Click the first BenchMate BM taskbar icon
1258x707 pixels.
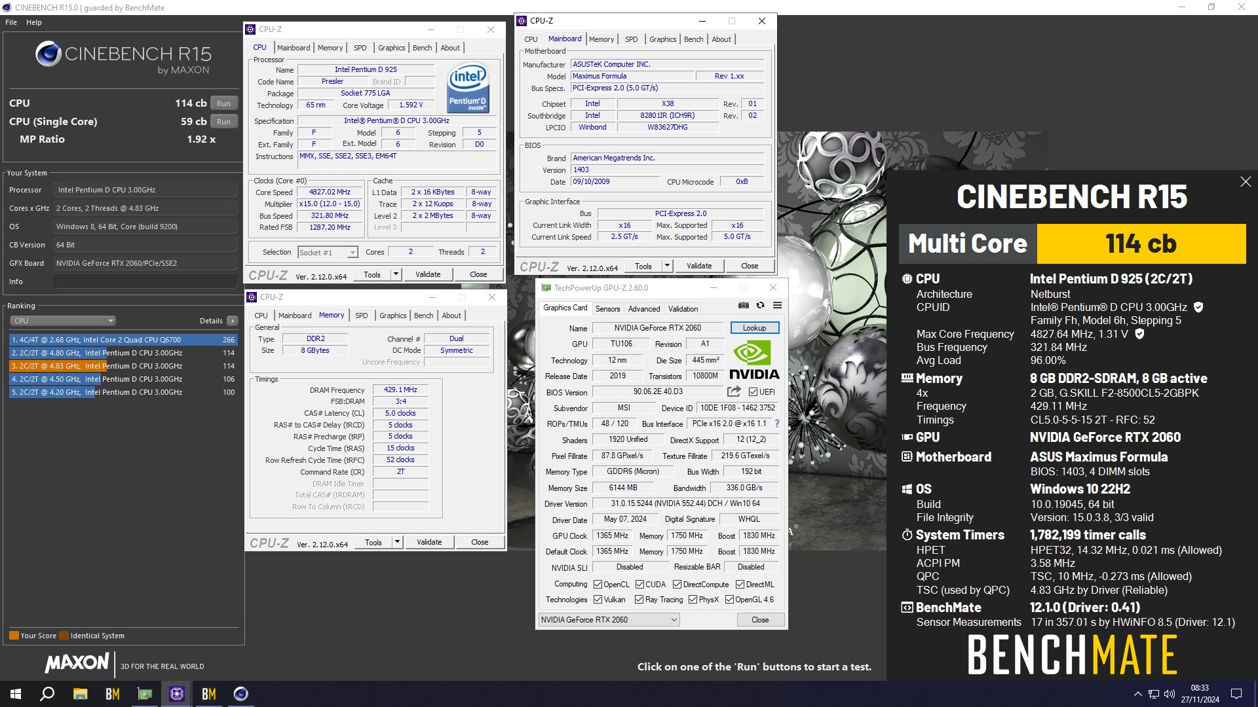click(113, 694)
